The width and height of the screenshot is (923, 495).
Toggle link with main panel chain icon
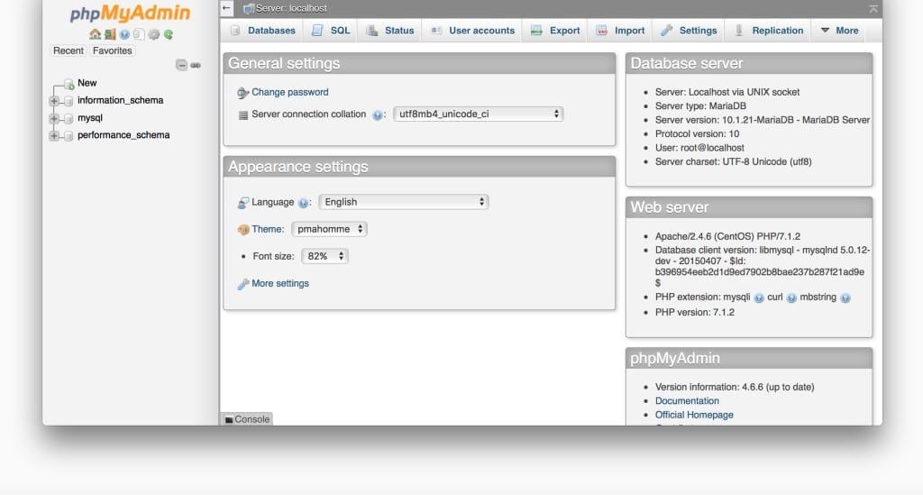196,65
